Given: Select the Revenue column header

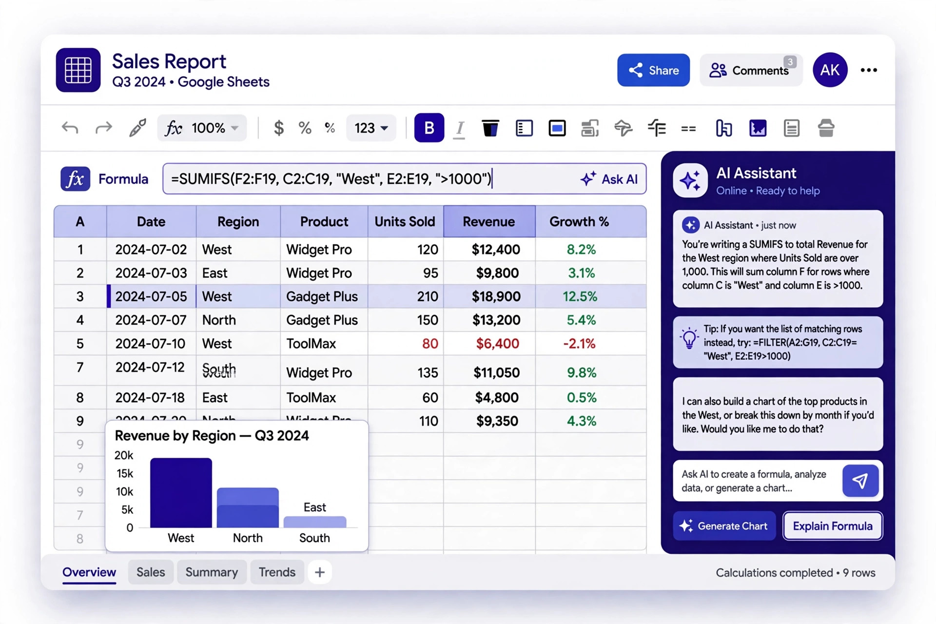Looking at the screenshot, I should tap(489, 222).
